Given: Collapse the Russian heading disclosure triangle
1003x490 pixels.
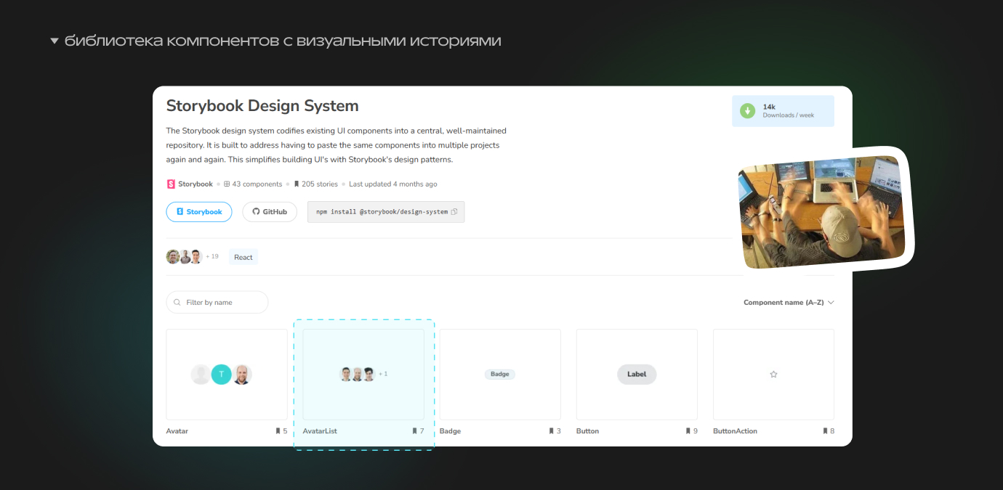Looking at the screenshot, I should [54, 41].
